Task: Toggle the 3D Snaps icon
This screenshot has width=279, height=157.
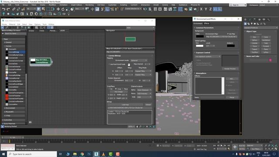Action: pos(102,9)
